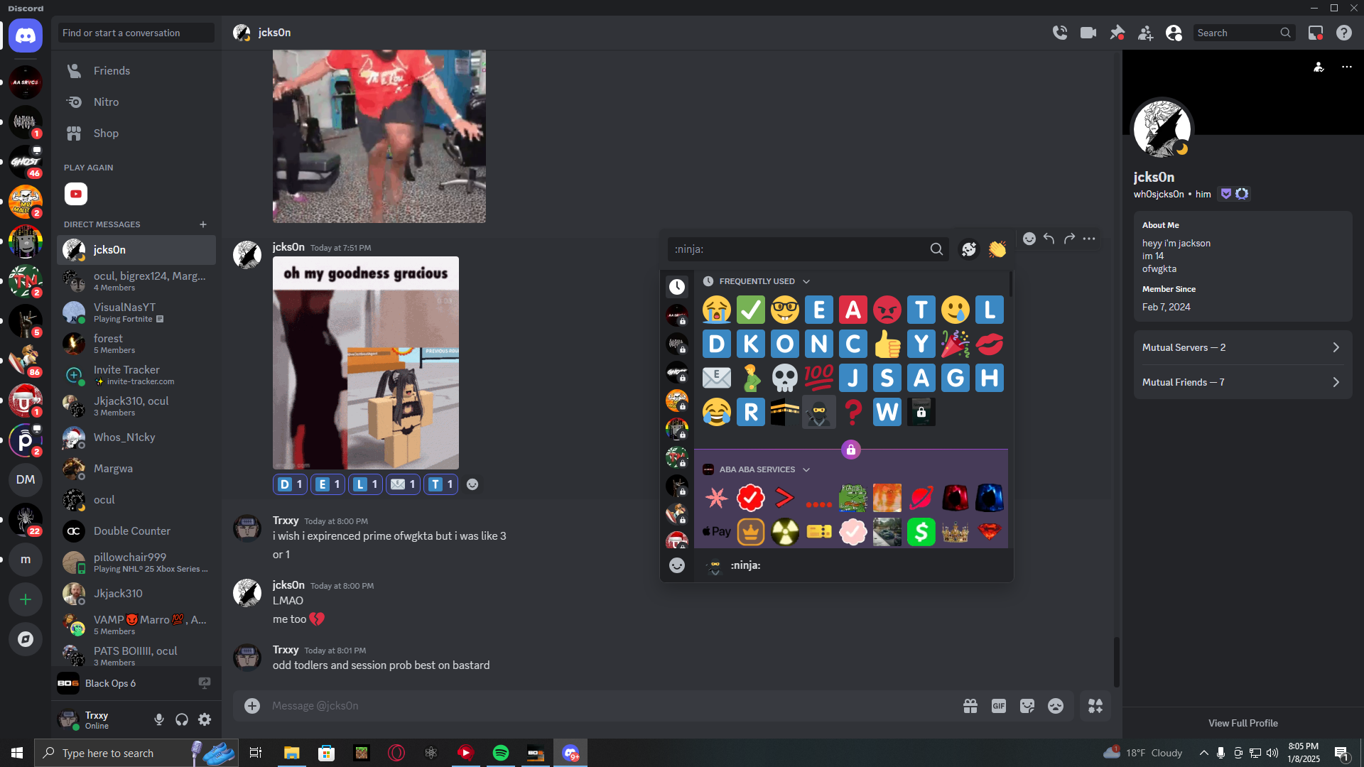
Task: Toggle the D letter reaction
Action: 291,484
